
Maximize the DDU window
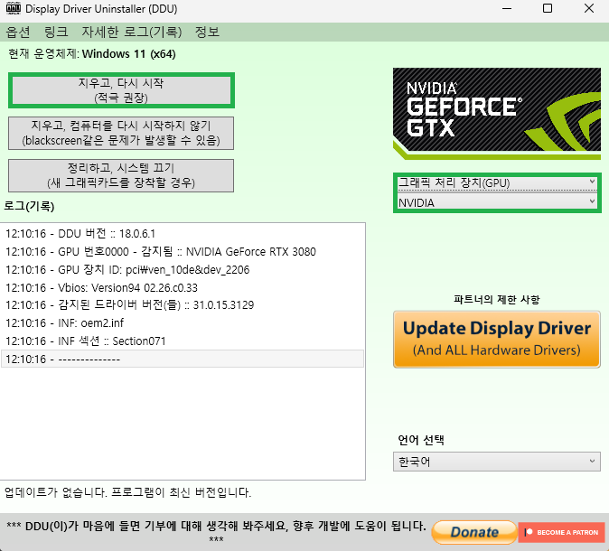coord(548,8)
